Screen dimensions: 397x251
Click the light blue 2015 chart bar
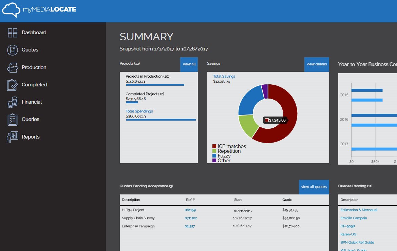[367, 100]
